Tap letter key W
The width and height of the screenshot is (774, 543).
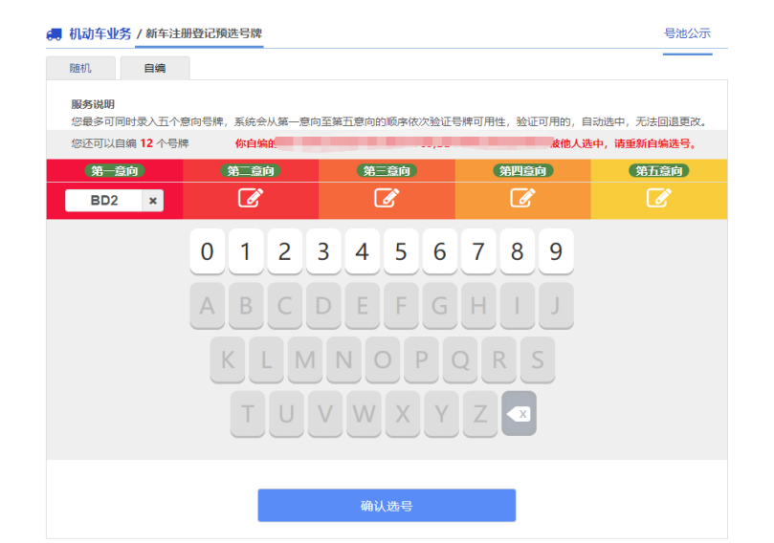click(x=364, y=414)
